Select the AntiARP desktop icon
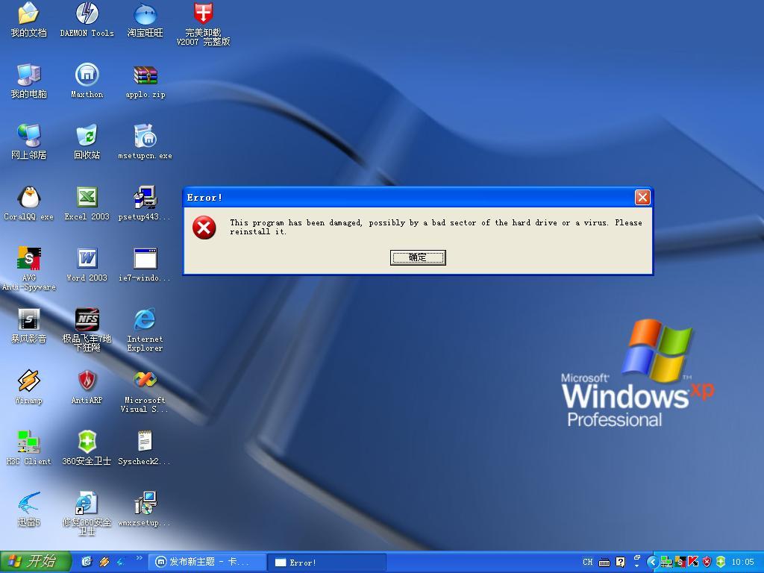Viewport: 764px width, 573px height. click(x=87, y=387)
